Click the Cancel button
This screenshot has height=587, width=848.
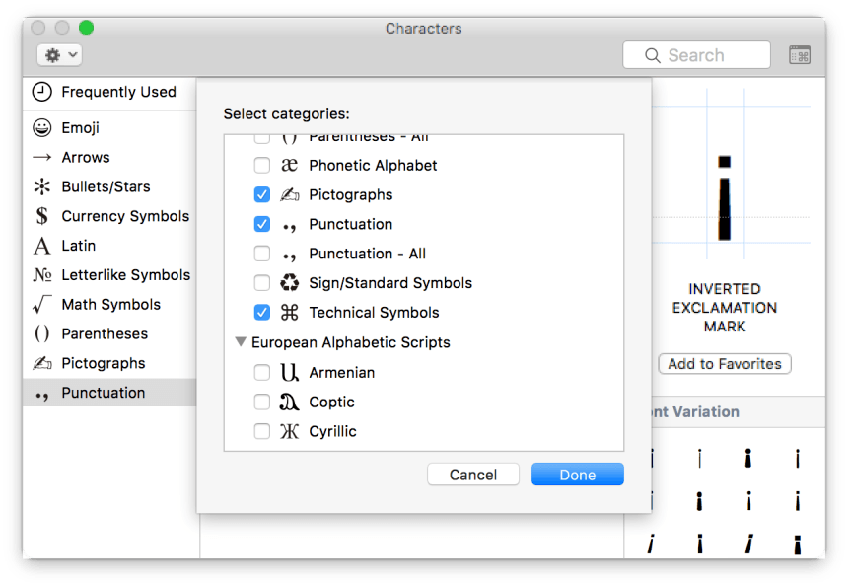tap(472, 475)
